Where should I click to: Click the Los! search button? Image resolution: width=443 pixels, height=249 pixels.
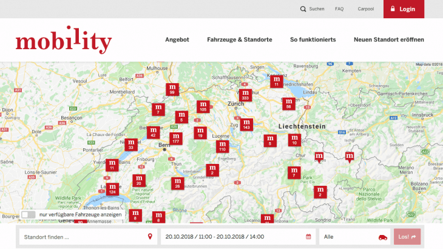pos(407,237)
